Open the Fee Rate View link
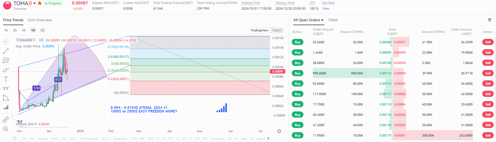Image resolution: width=496 pixels, height=142 pixels. pyautogui.click(x=326, y=9)
